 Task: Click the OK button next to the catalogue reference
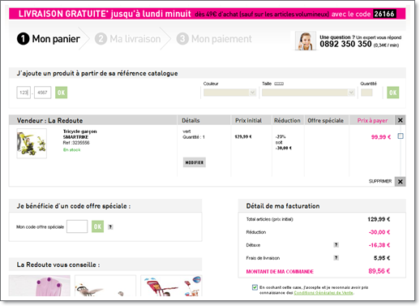coord(61,93)
